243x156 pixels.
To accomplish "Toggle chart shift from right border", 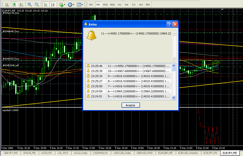I will pyautogui.click(x=53, y=5).
